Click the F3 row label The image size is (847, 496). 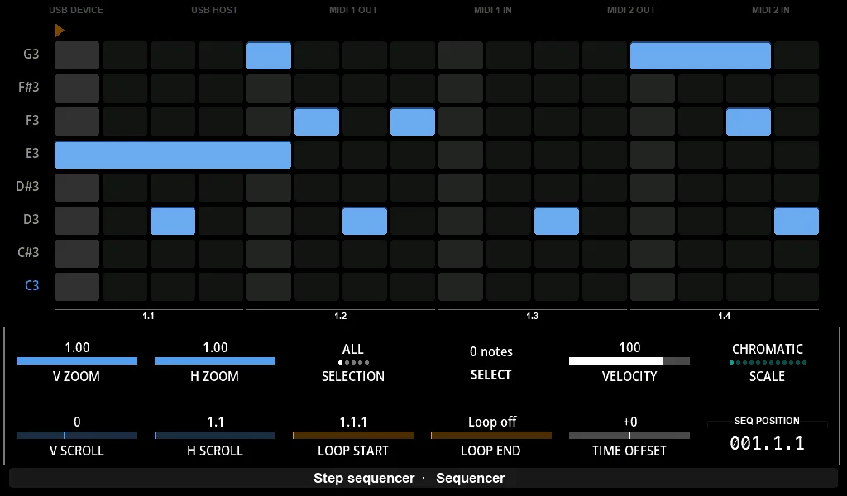32,120
